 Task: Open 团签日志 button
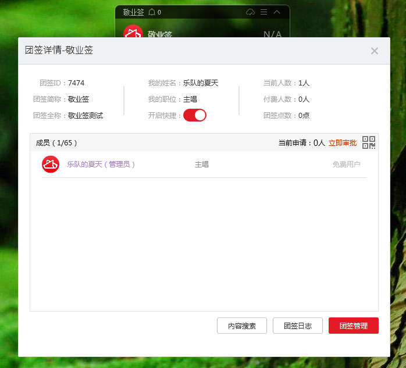(298, 326)
